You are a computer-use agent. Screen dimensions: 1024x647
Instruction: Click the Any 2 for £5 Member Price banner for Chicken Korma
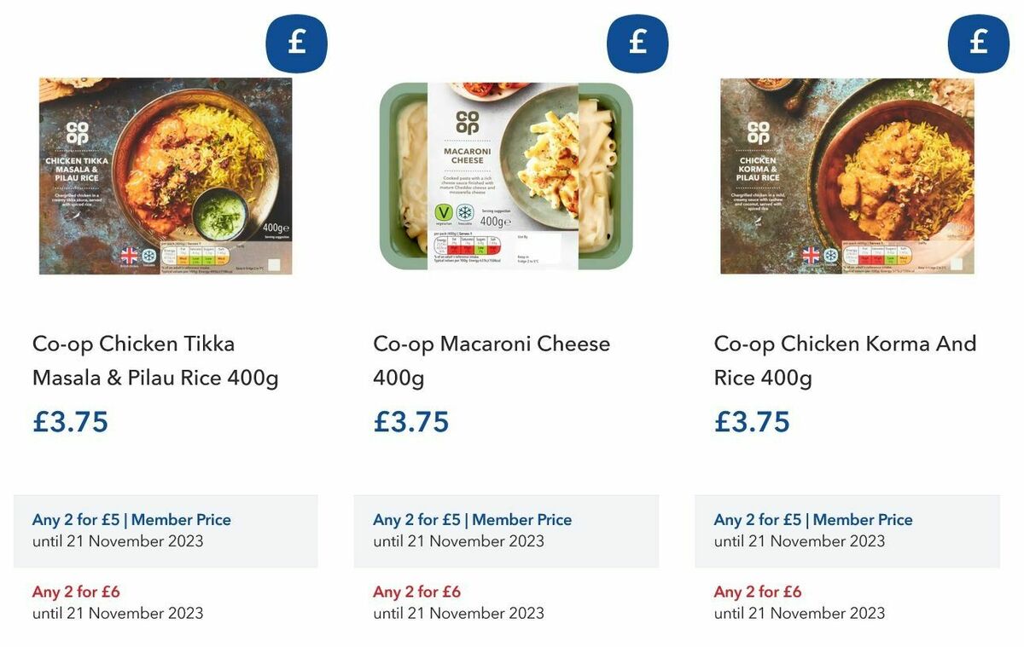pos(847,529)
